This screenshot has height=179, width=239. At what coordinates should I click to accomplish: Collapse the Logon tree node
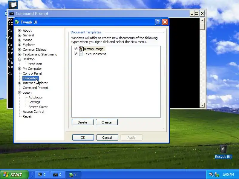(x=19, y=92)
